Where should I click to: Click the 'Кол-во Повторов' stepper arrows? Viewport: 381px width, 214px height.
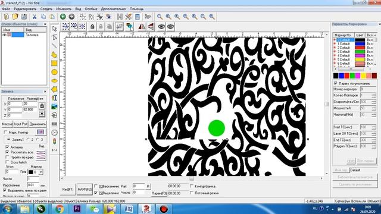(374, 95)
